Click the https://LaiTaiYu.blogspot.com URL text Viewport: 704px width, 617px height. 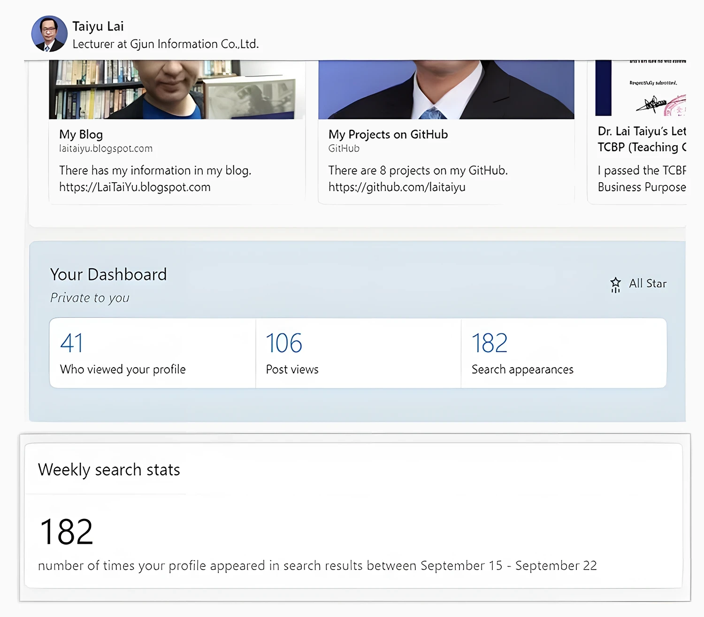(x=135, y=187)
